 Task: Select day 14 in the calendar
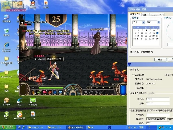(x=157, y=33)
